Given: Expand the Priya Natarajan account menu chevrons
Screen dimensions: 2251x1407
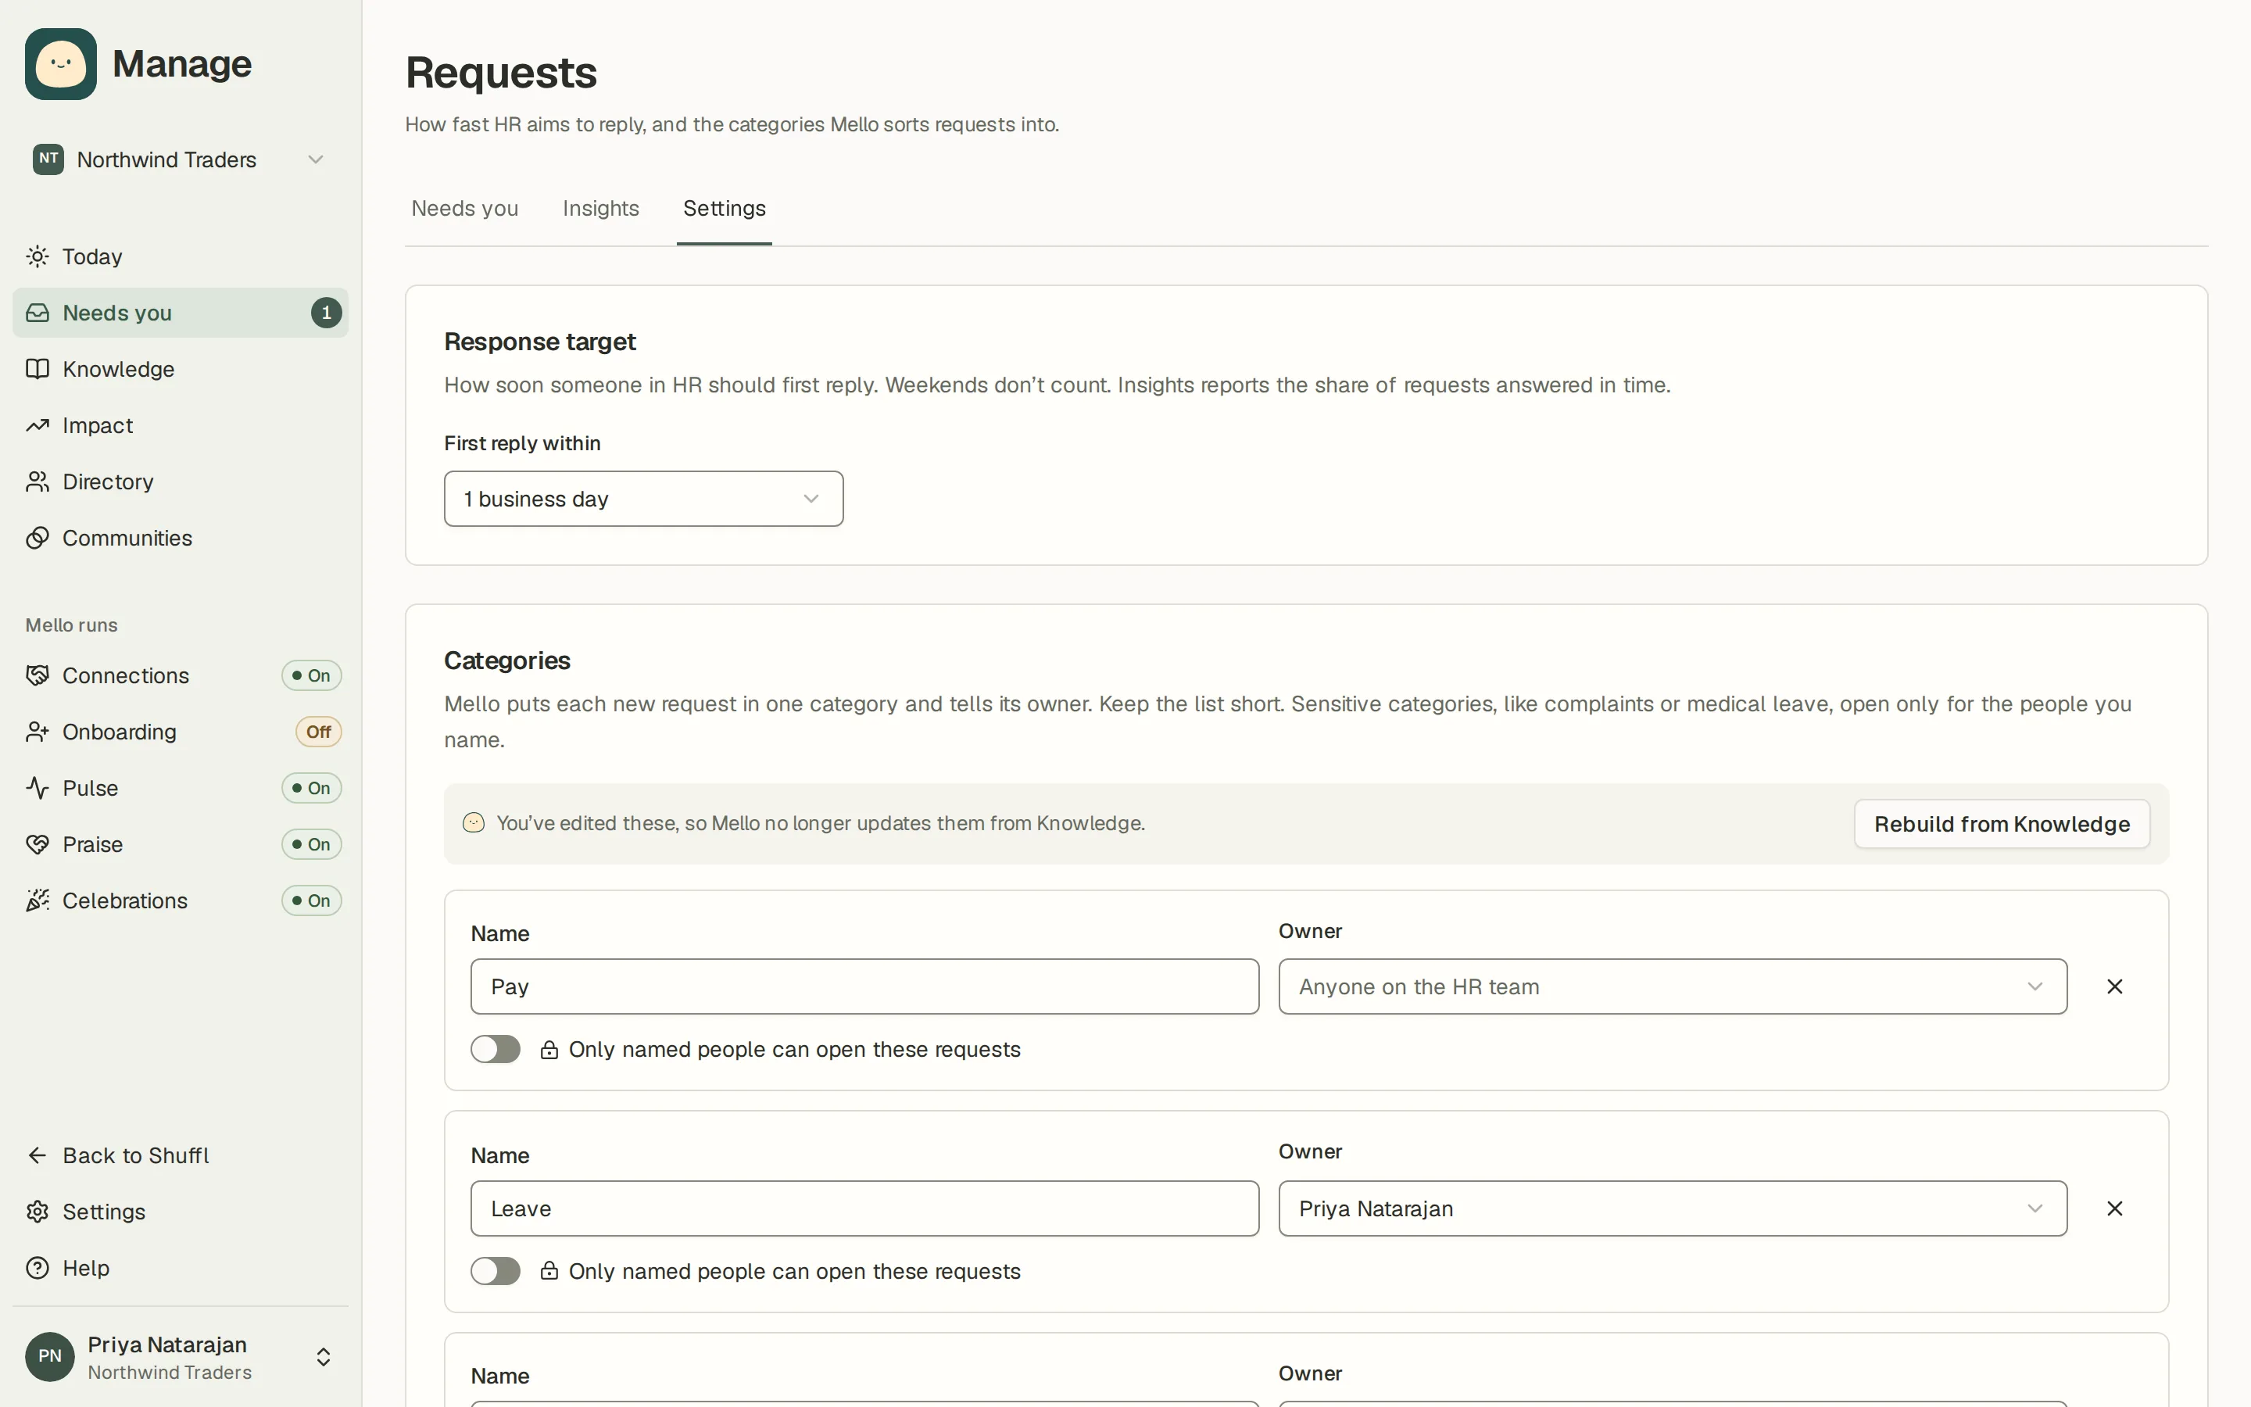Looking at the screenshot, I should [x=324, y=1357].
